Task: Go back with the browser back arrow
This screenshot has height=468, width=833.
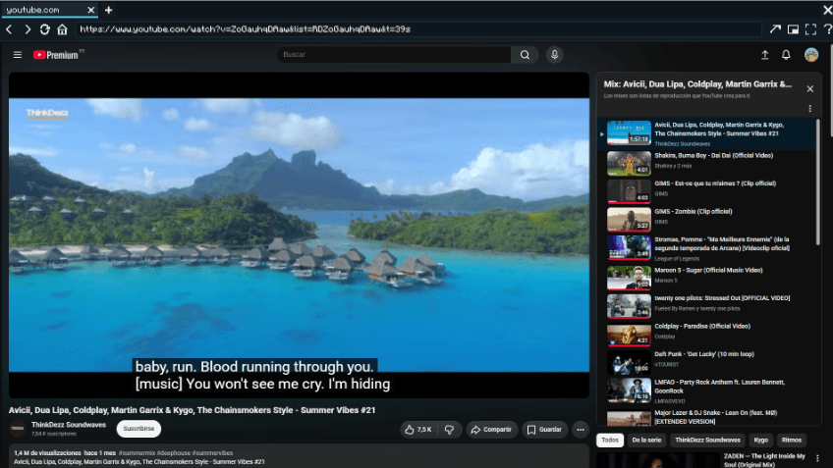Action: click(9, 29)
